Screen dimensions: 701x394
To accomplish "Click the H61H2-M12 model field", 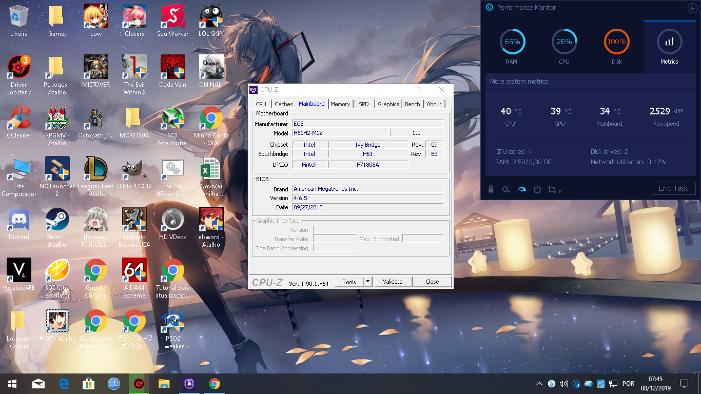I will (x=340, y=133).
